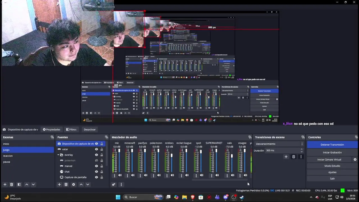The image size is (359, 202).
Task: Open Filtros for selected source
Action: click(x=71, y=130)
